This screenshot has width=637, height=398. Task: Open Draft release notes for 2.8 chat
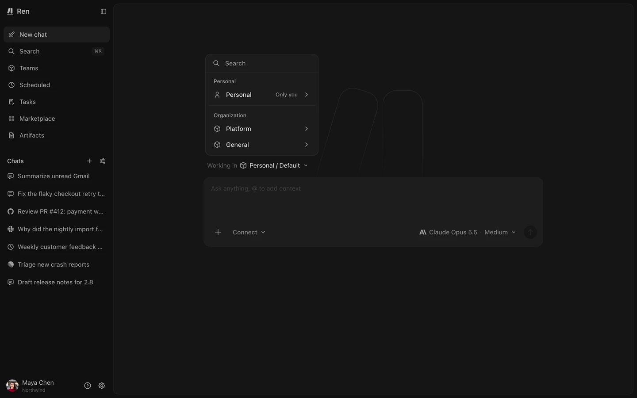click(57, 282)
